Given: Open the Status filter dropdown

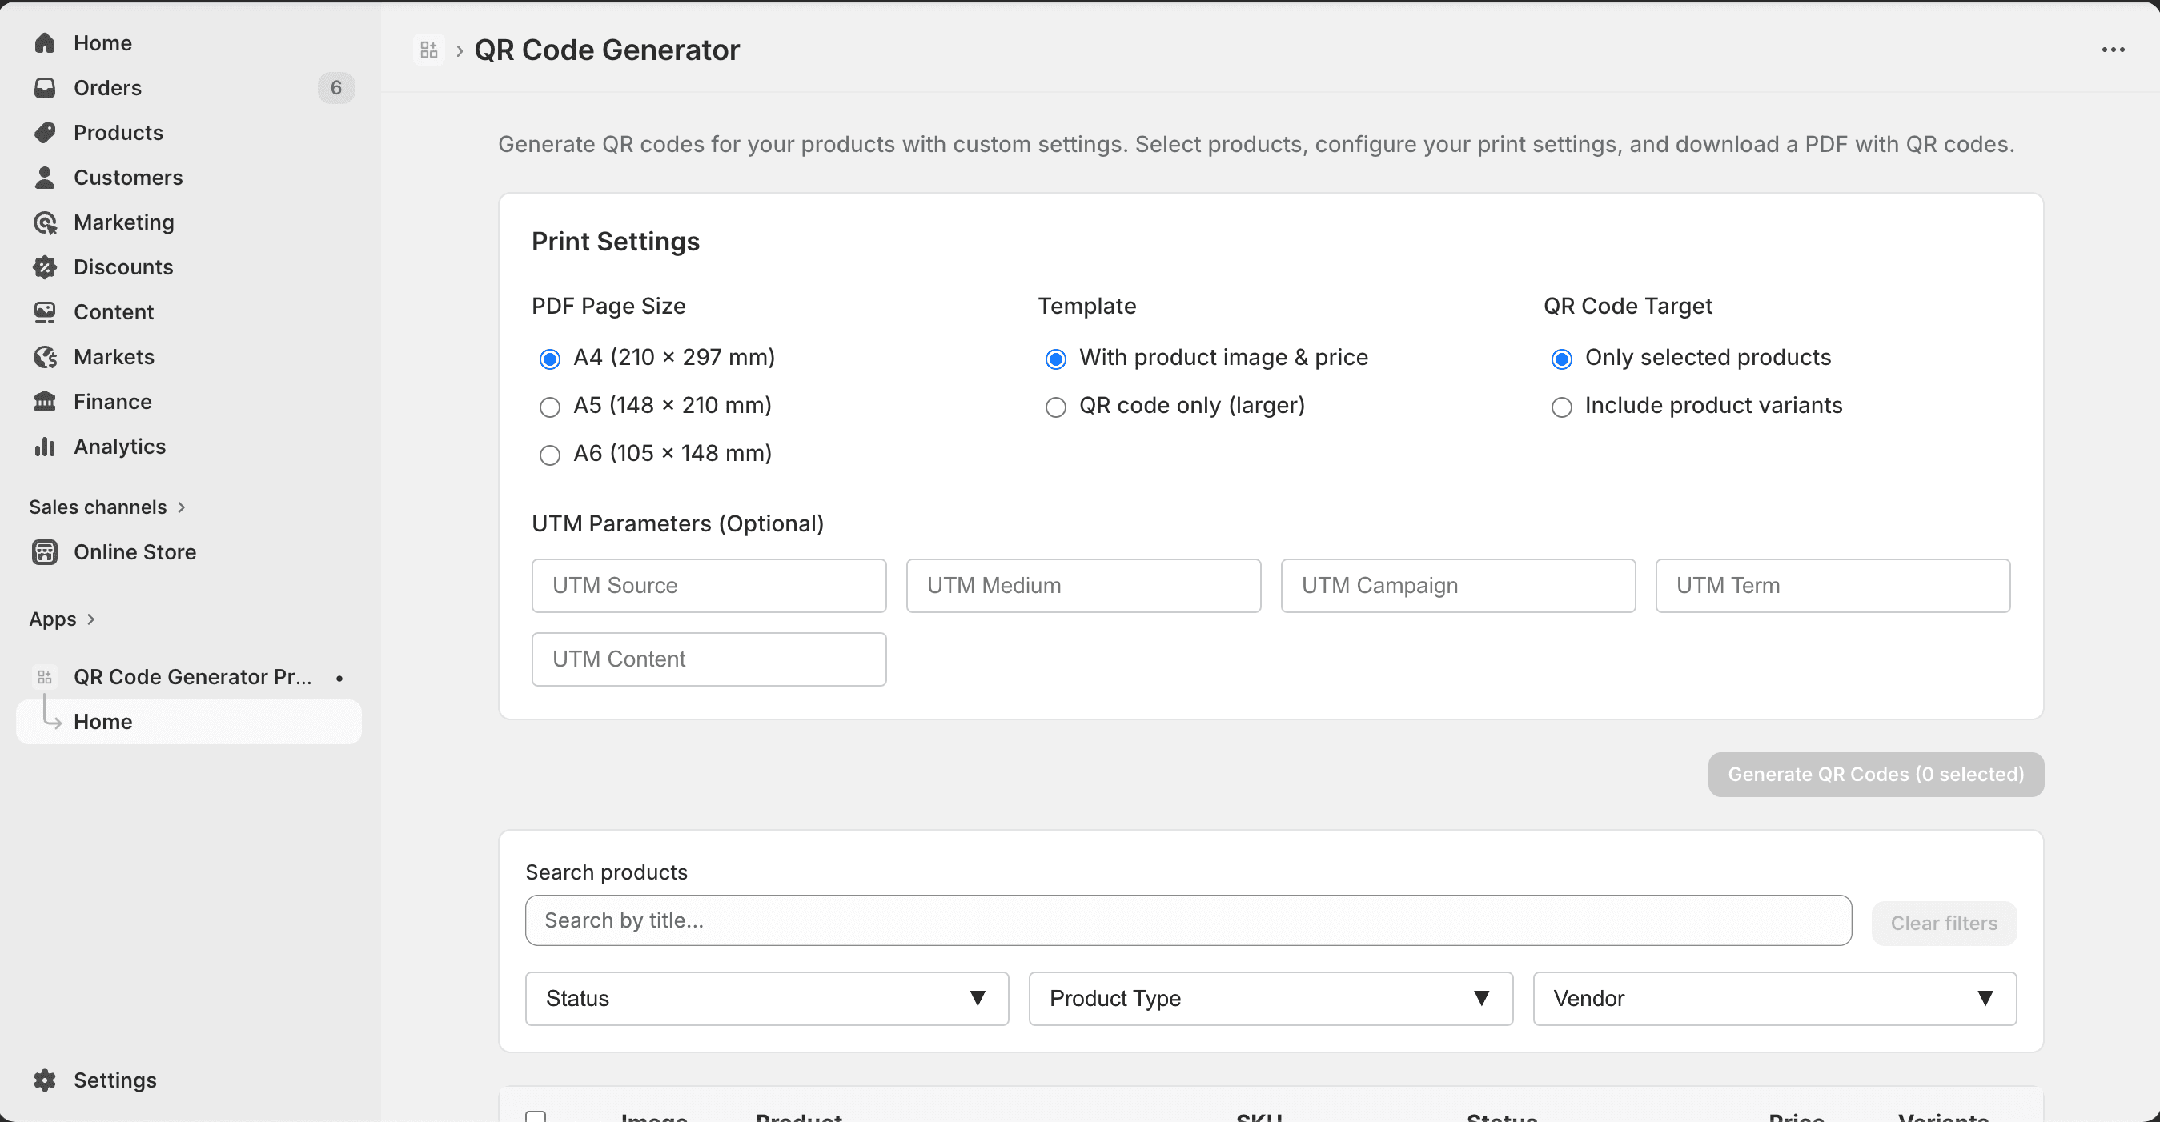Looking at the screenshot, I should 765,998.
